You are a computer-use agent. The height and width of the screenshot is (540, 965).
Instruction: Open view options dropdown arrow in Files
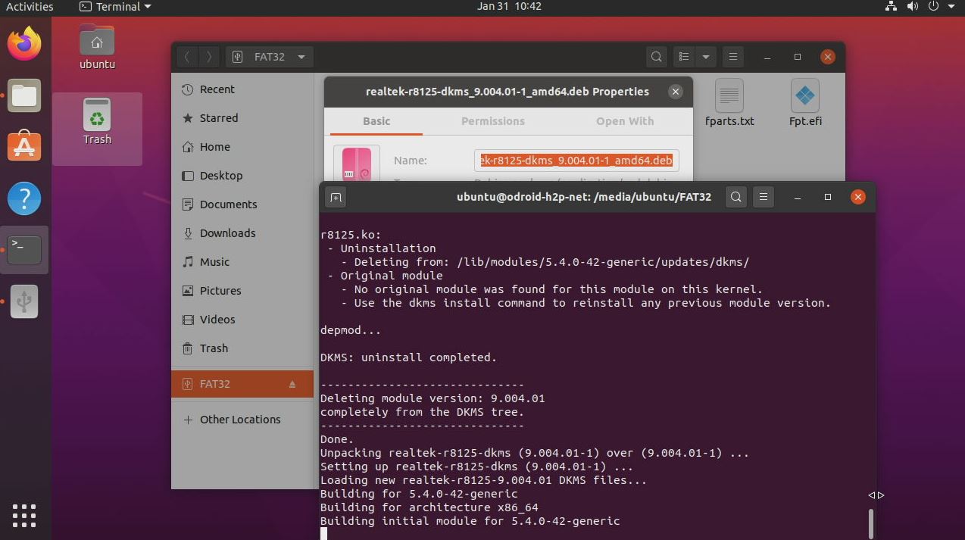click(706, 57)
